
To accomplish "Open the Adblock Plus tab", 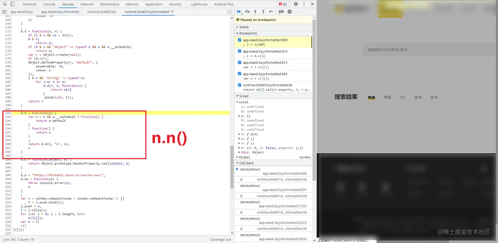I will click(x=224, y=4).
